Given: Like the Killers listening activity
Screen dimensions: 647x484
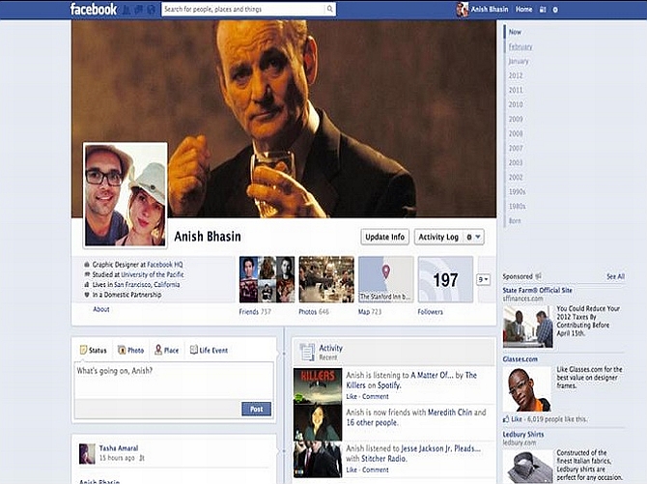Looking at the screenshot, I should coord(352,396).
